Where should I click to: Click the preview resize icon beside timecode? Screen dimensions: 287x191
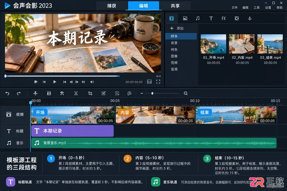(x=149, y=82)
